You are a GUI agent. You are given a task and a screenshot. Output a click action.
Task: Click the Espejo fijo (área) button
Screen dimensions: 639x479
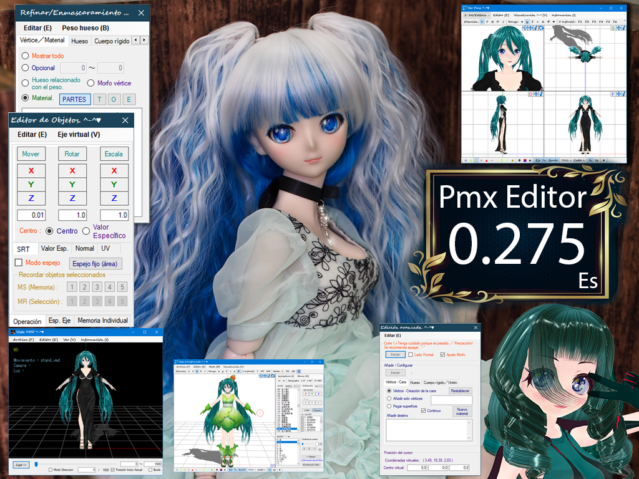pos(95,264)
